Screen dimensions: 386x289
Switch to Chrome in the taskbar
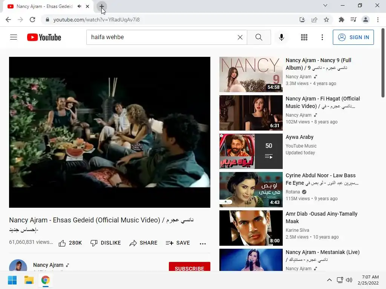(x=45, y=280)
